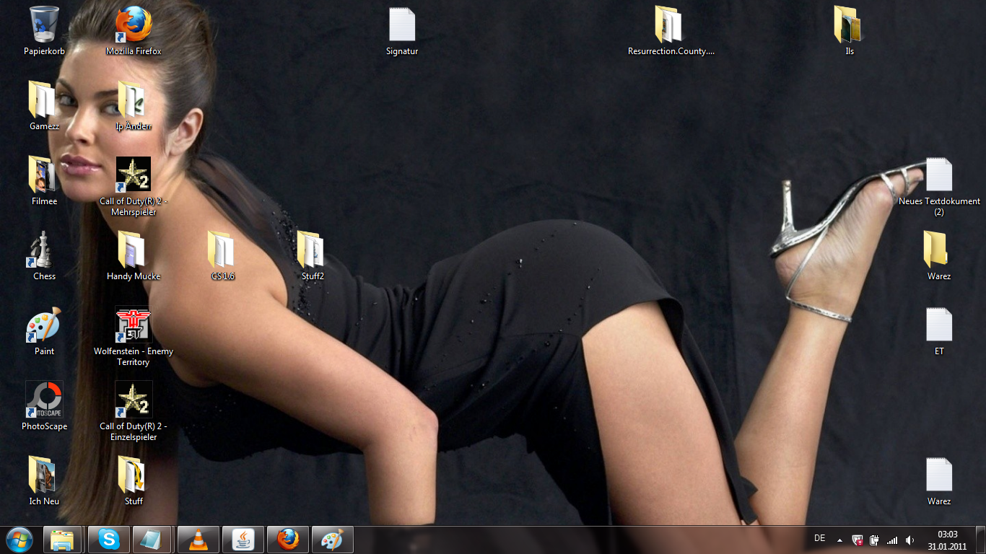
Task: Click the Chess game desktop shortcut
Action: click(x=44, y=250)
